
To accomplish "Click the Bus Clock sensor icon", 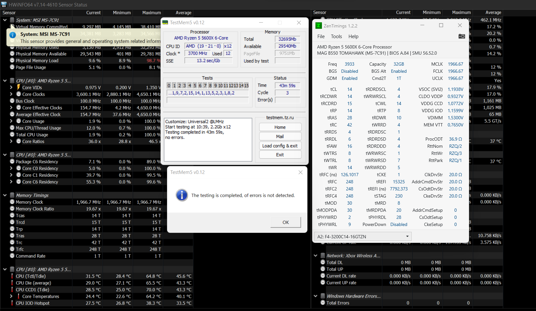I will tap(12, 101).
